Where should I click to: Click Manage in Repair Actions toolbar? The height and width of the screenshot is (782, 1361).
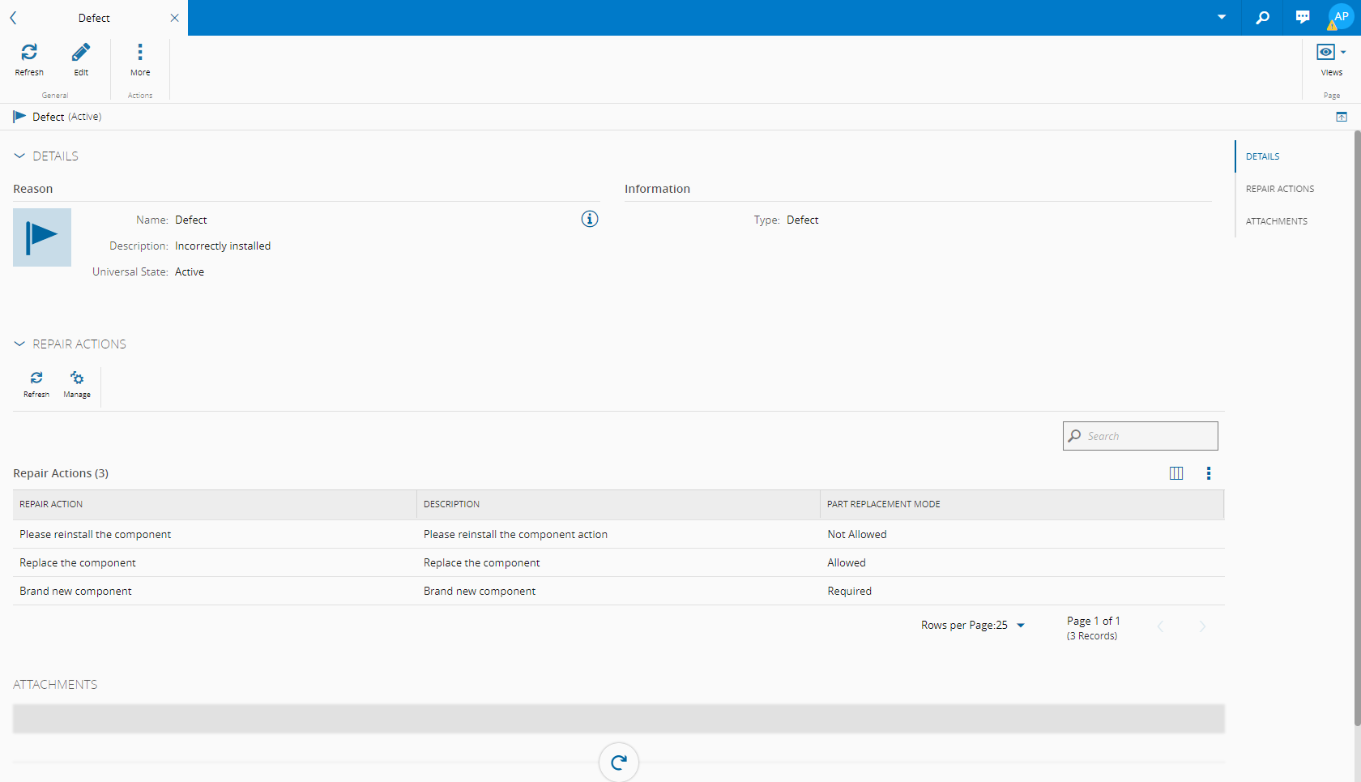(77, 384)
